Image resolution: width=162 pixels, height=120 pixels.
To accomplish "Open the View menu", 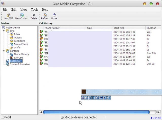I will 24,10.
